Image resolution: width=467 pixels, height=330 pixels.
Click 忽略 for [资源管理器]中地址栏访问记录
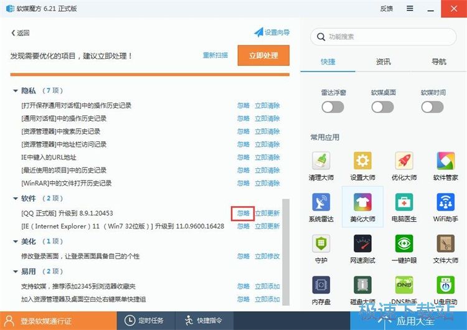point(243,144)
